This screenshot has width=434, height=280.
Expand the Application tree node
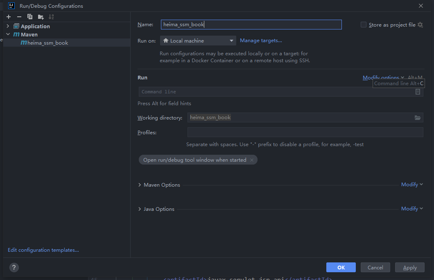pyautogui.click(x=8, y=26)
